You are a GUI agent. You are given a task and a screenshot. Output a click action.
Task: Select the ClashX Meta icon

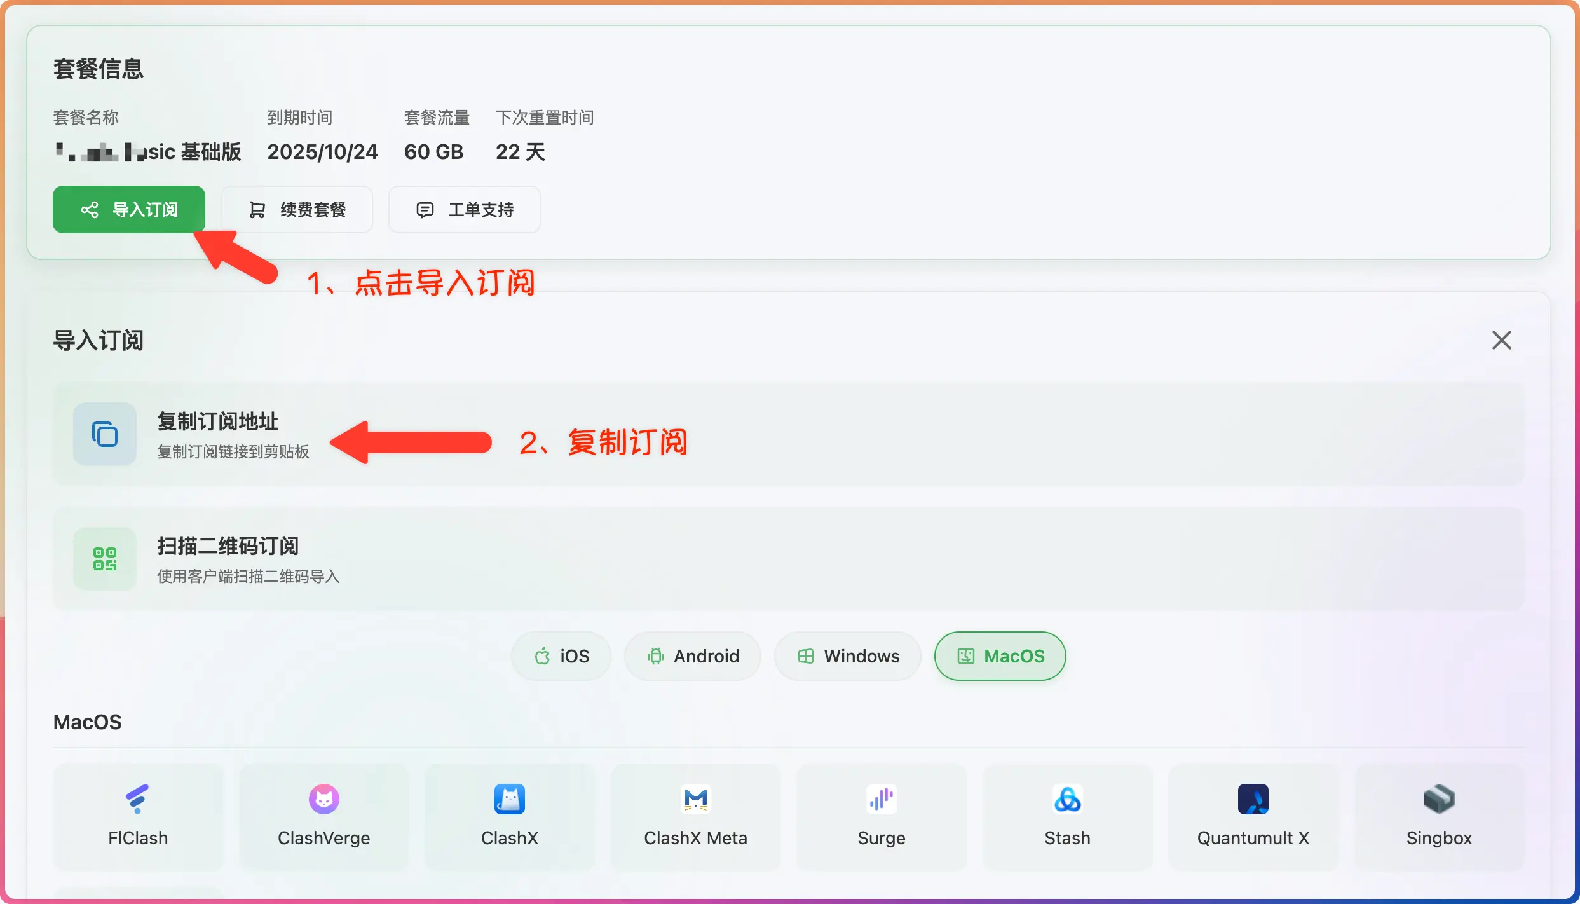[x=695, y=800]
